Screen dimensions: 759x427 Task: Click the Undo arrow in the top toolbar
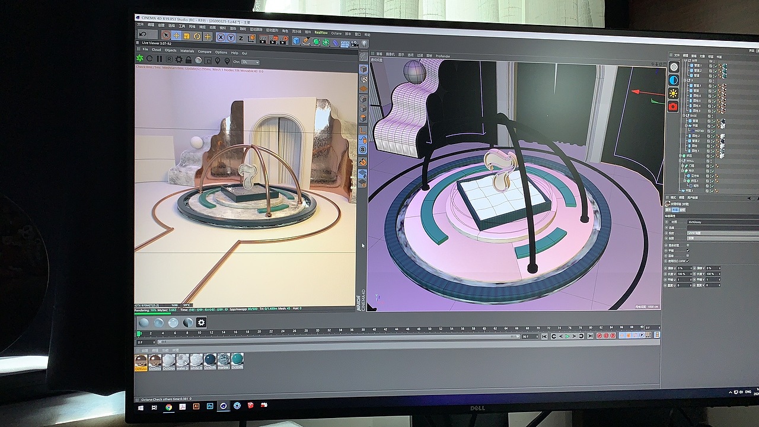(143, 35)
